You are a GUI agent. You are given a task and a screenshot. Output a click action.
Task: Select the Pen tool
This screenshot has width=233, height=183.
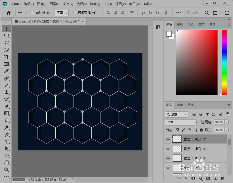coord(7,134)
